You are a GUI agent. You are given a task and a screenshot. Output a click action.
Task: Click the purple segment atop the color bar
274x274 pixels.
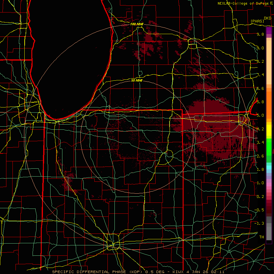(x=269, y=30)
